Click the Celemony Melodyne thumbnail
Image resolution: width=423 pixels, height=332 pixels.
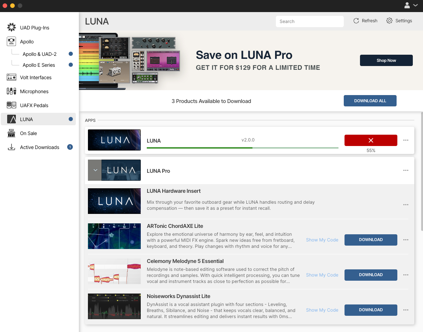(114, 271)
